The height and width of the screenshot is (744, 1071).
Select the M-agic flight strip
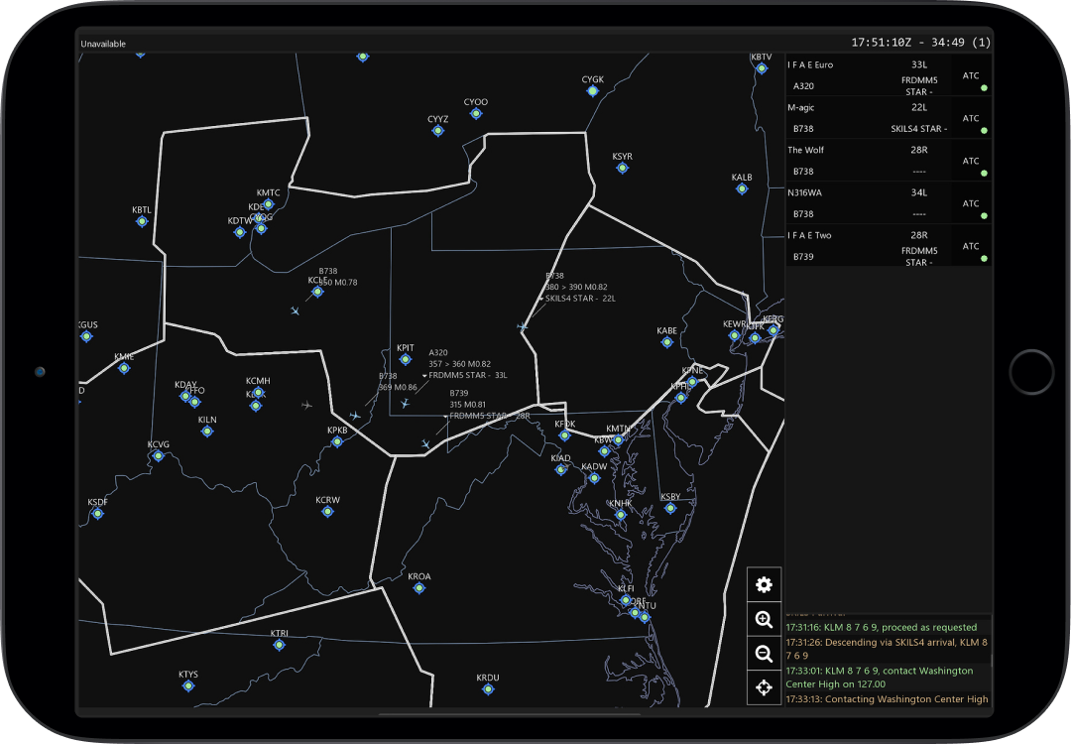pyautogui.click(x=868, y=118)
